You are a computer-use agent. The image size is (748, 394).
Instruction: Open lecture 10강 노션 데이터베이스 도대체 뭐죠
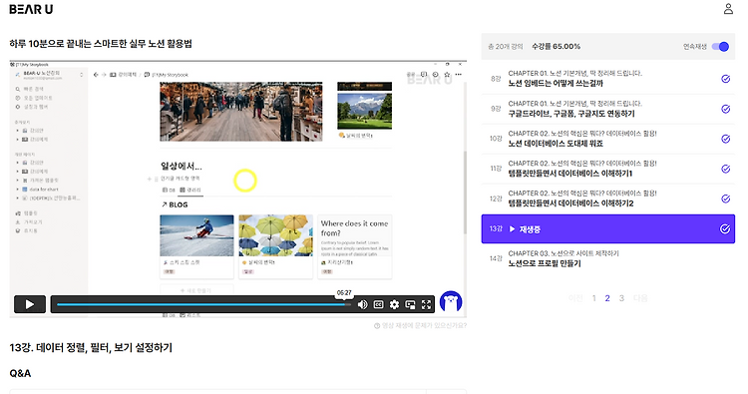point(607,139)
